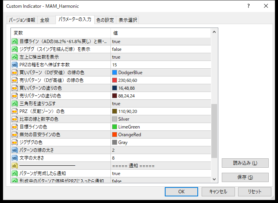
Task: Open the 色の設定 tab
Action: [x=105, y=20]
